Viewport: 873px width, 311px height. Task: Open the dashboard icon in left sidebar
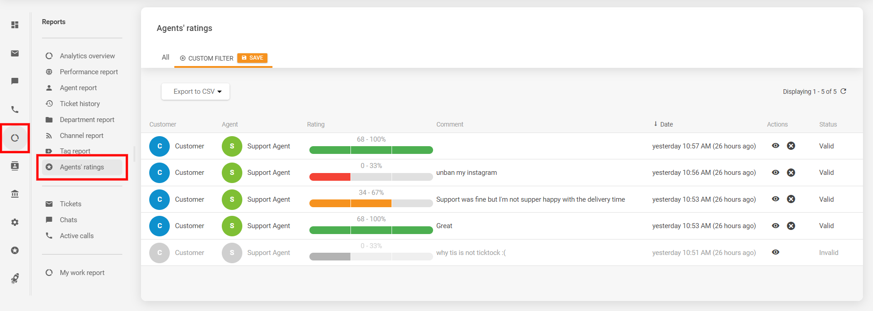click(x=15, y=25)
